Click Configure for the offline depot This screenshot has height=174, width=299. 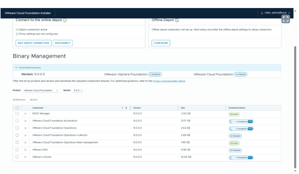point(161,43)
